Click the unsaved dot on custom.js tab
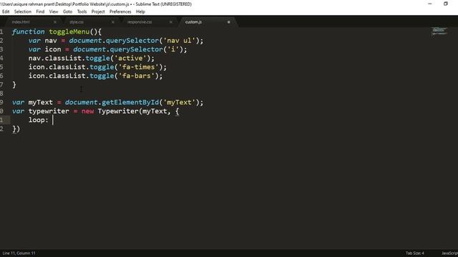 (229, 22)
